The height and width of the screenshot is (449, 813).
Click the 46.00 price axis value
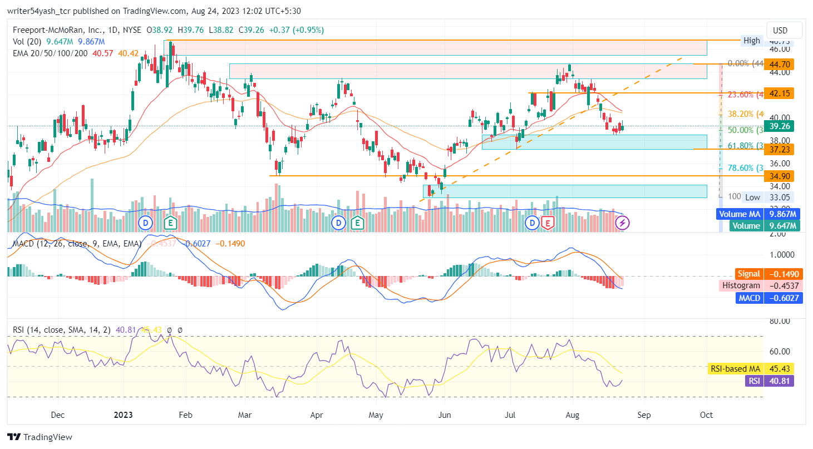click(780, 49)
